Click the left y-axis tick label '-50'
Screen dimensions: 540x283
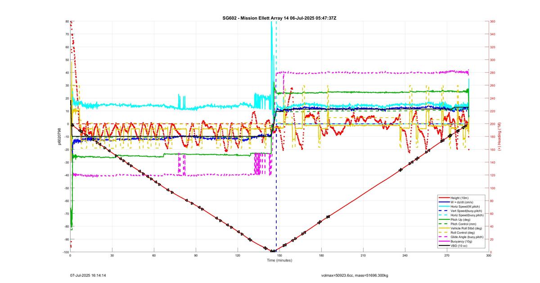pos(66,188)
